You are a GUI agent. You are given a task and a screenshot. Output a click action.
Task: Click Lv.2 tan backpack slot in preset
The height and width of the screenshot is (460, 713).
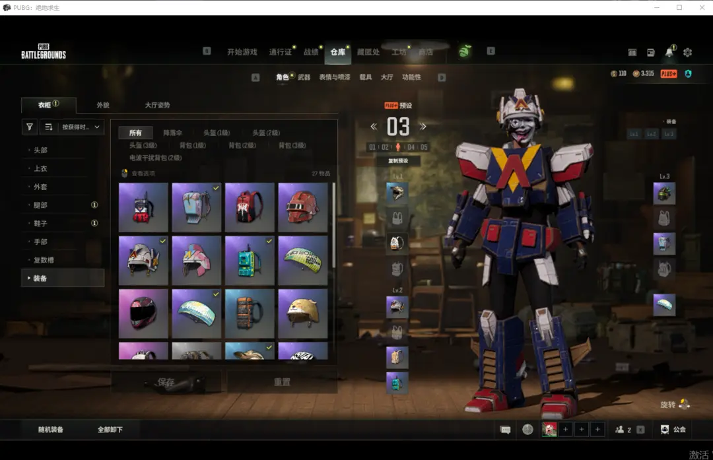(397, 357)
